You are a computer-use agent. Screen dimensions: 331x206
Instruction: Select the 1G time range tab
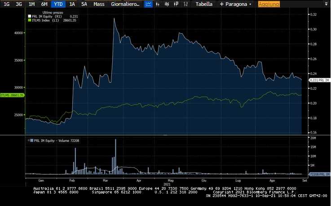pyautogui.click(x=7, y=4)
